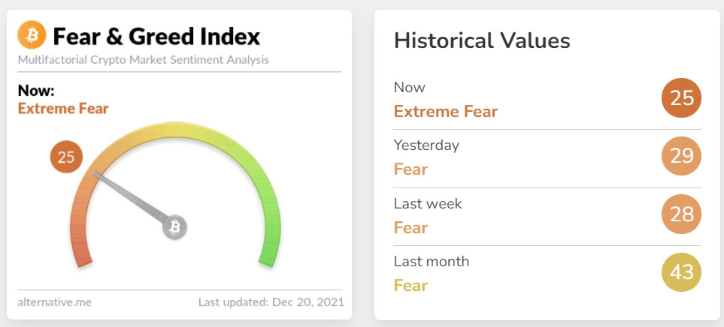Click the alternative.me source text
Image resolution: width=724 pixels, height=327 pixels.
[x=54, y=302]
